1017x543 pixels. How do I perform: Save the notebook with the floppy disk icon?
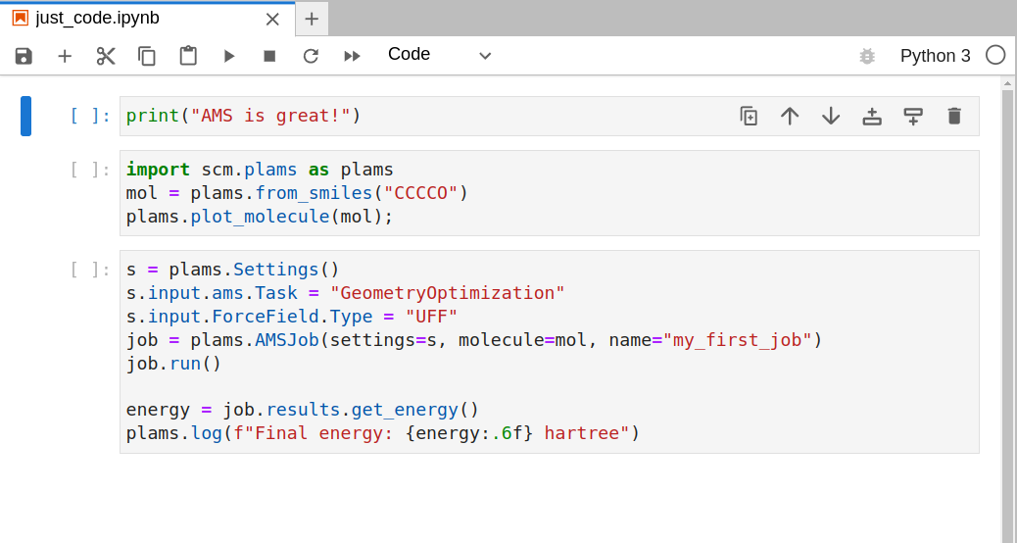point(24,56)
